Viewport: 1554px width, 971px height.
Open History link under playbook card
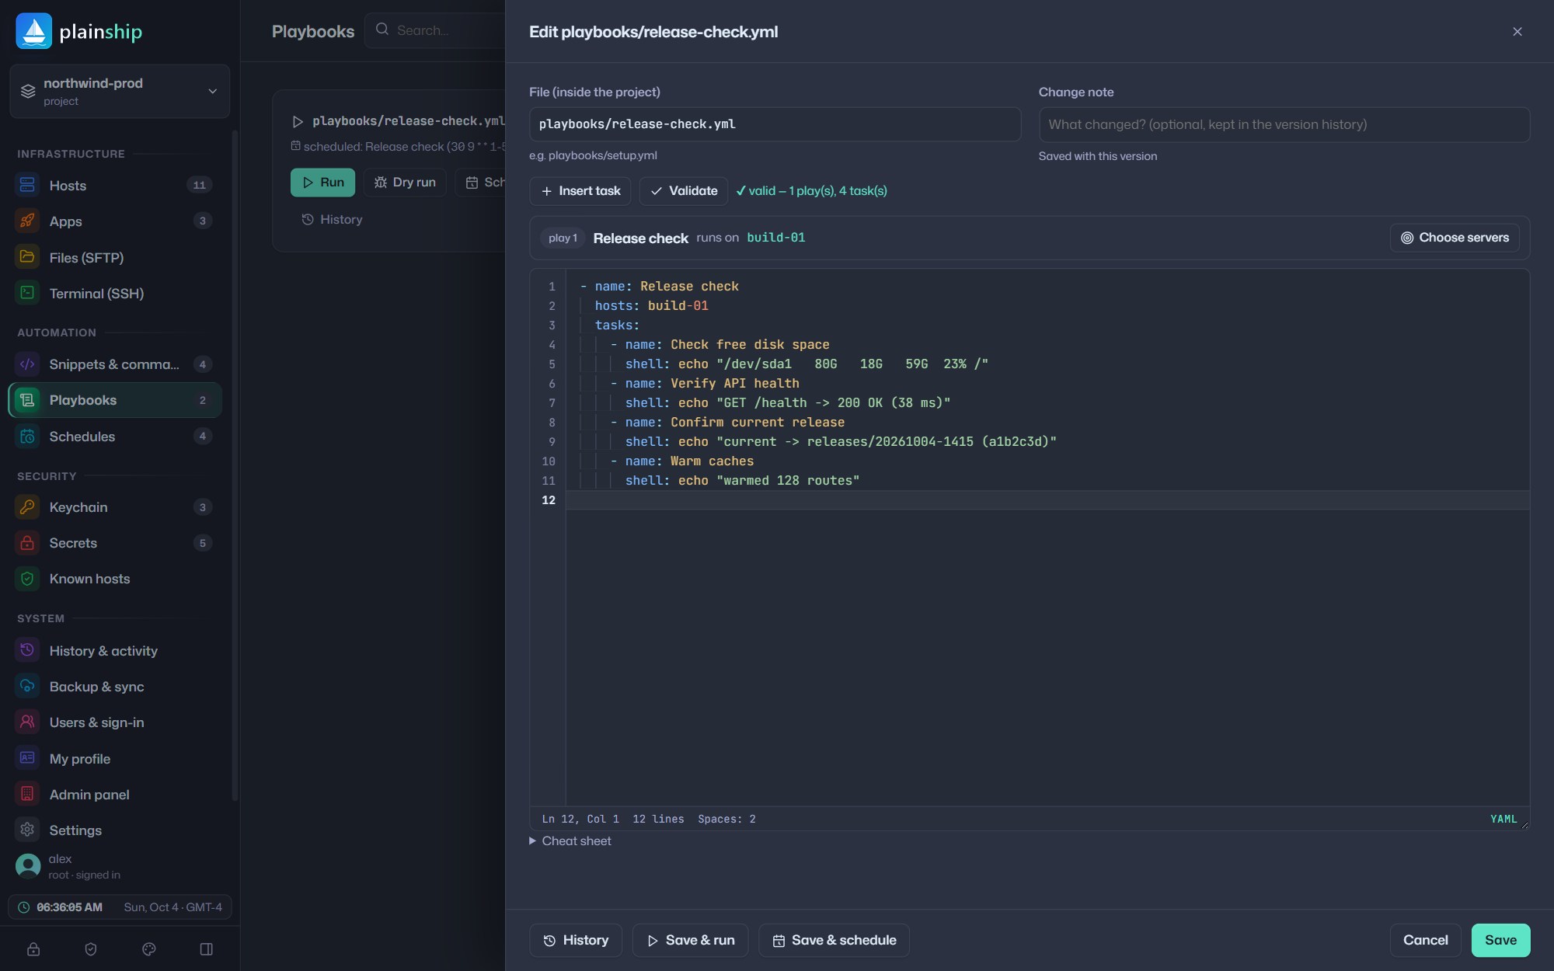pyautogui.click(x=333, y=220)
